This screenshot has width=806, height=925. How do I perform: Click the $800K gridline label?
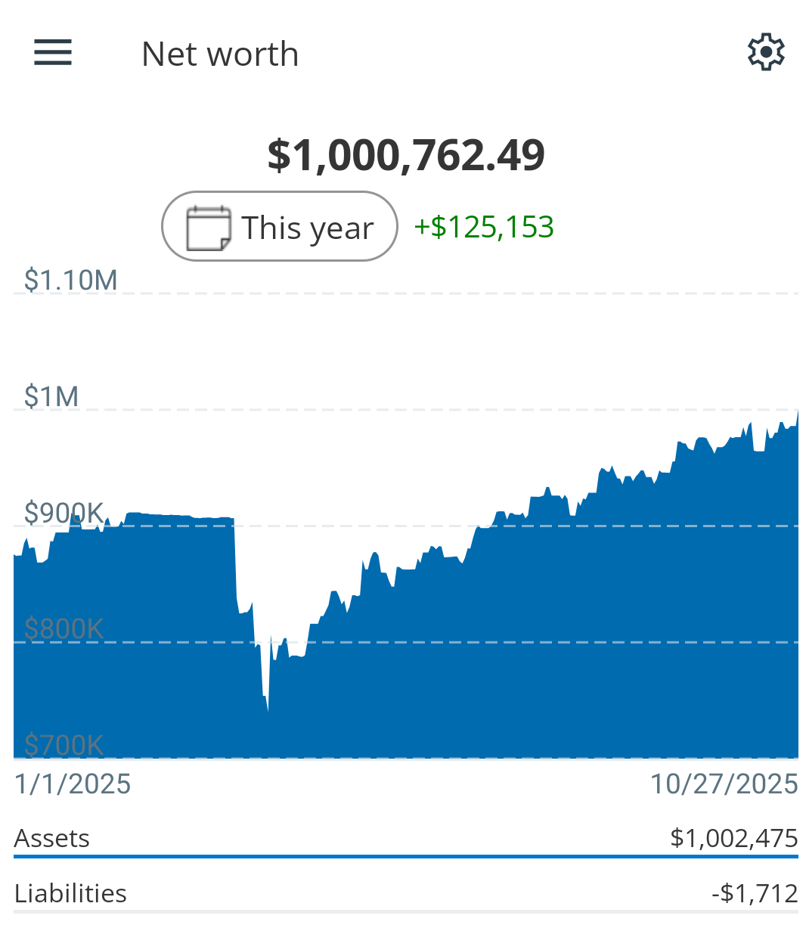(x=64, y=629)
